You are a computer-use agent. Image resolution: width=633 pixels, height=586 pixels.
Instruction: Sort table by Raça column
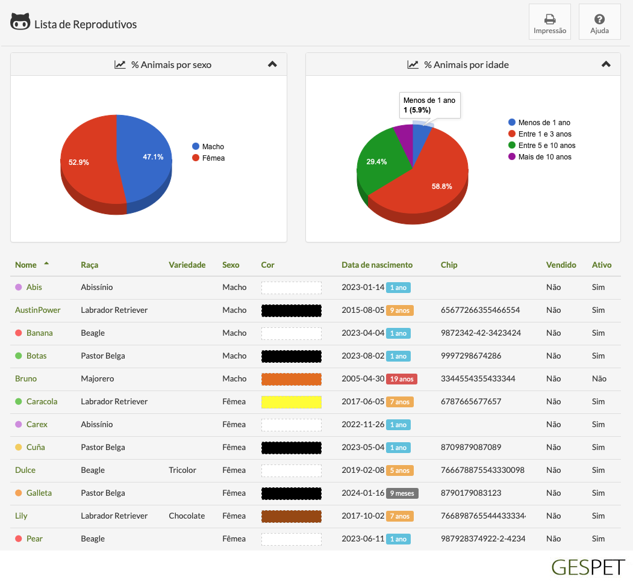tap(89, 265)
